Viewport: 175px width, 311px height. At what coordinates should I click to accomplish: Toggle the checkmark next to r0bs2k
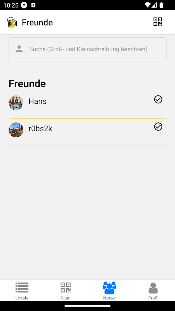pyautogui.click(x=158, y=127)
